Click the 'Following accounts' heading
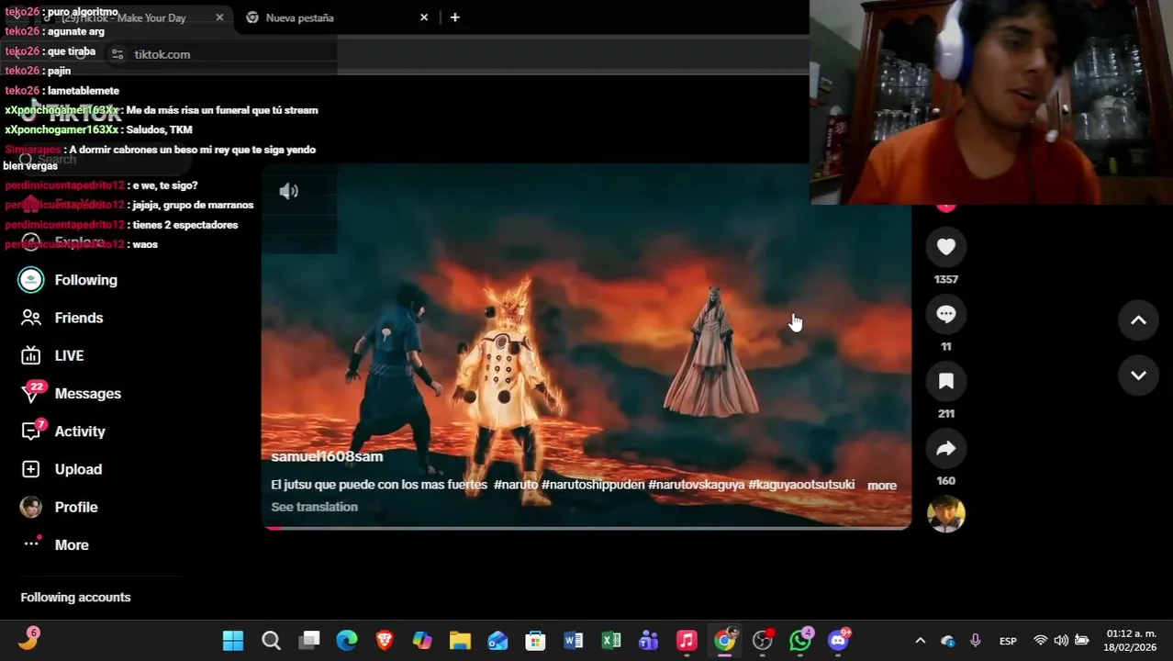1173x661 pixels. coord(75,598)
